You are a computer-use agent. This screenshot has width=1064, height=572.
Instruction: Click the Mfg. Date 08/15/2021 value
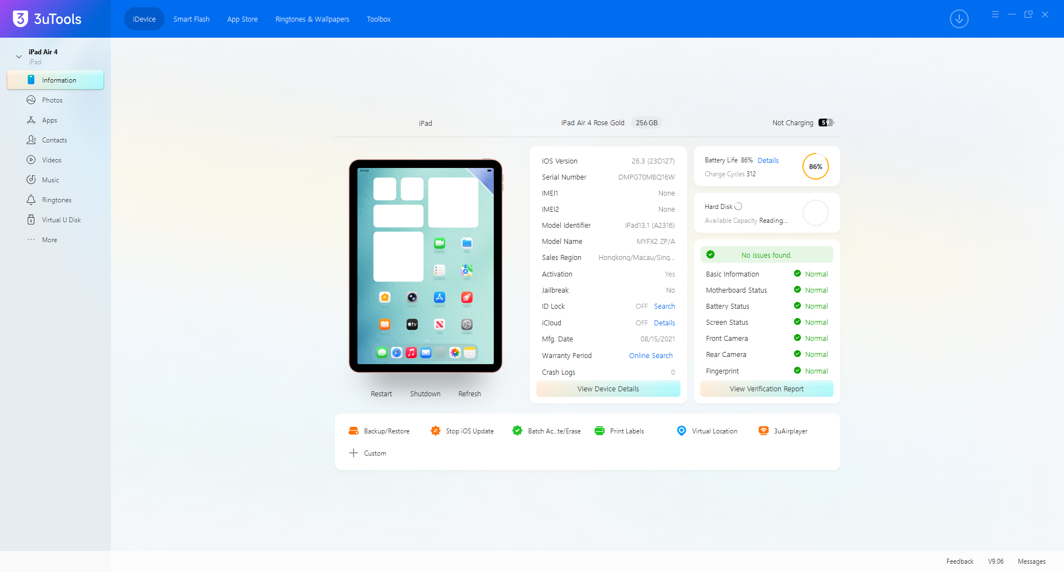point(658,339)
